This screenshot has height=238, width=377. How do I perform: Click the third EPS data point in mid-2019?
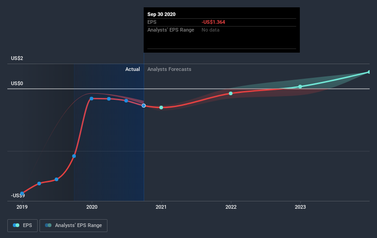pyautogui.click(x=56, y=179)
